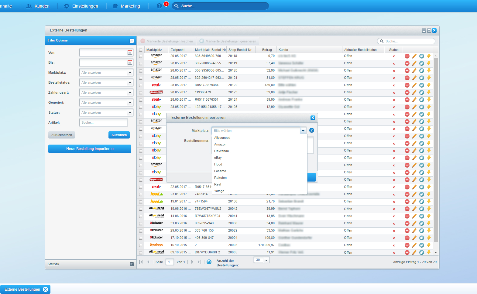This screenshot has width=477, height=294.
Task: Choose eBay in the dropdown list
Action: tap(218, 158)
